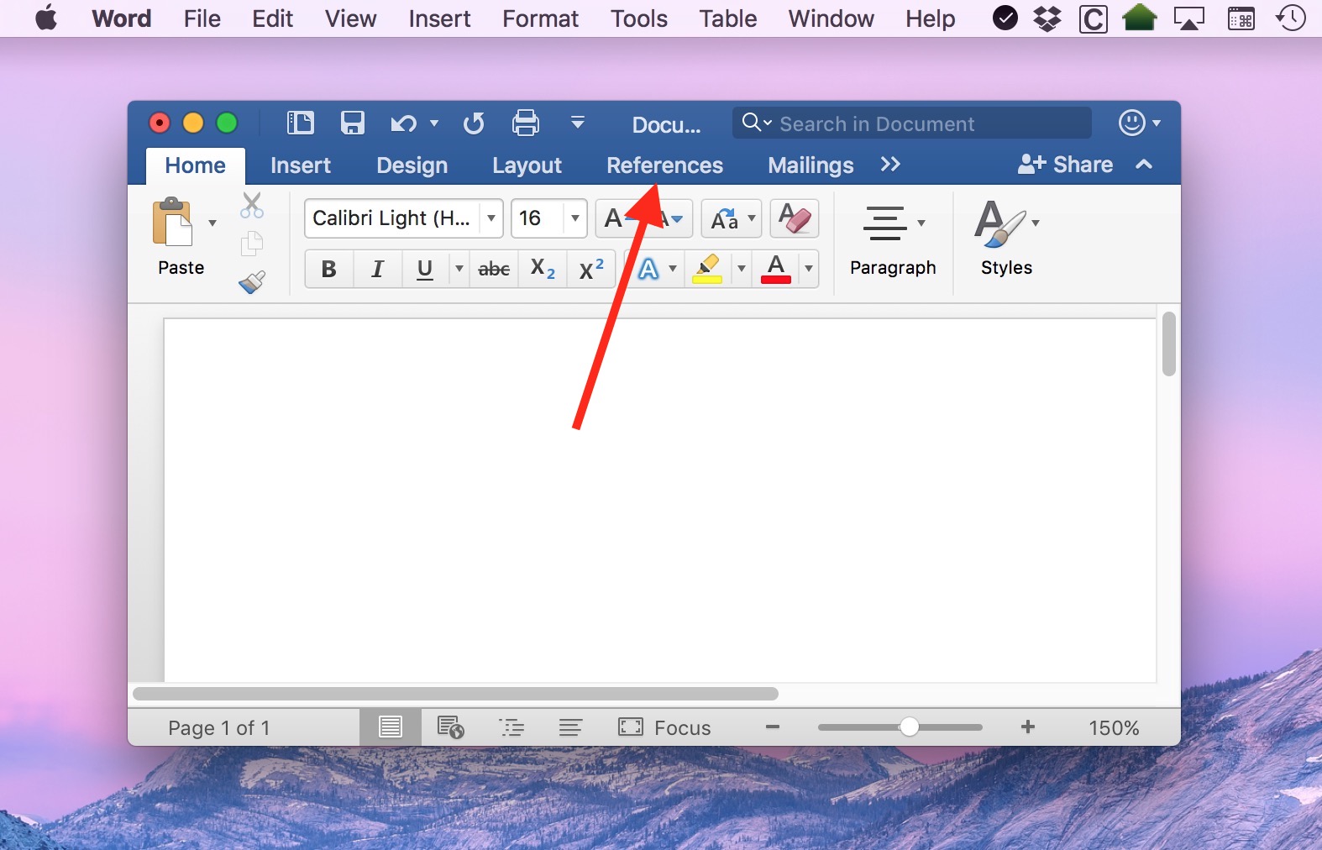Open the Tools menu in menu bar
The width and height of the screenshot is (1322, 850).
[x=638, y=18]
